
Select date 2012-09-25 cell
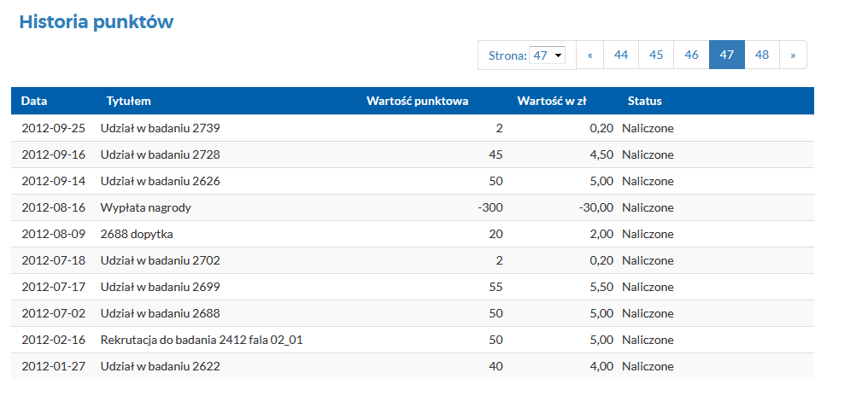pyautogui.click(x=54, y=128)
